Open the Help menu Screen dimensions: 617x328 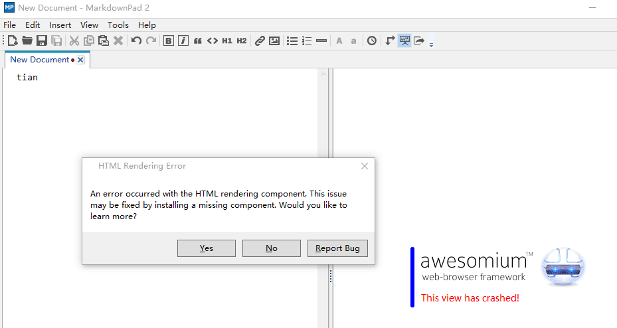click(147, 25)
